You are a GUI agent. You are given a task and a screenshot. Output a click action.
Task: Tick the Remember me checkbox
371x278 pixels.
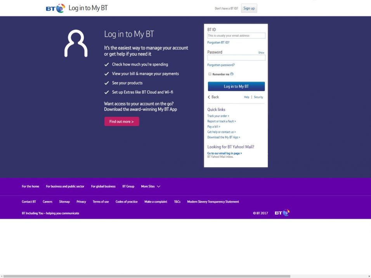[x=210, y=74]
